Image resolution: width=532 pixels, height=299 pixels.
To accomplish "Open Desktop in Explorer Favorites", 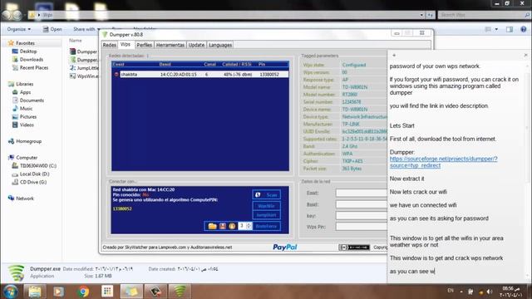I will 28,51.
